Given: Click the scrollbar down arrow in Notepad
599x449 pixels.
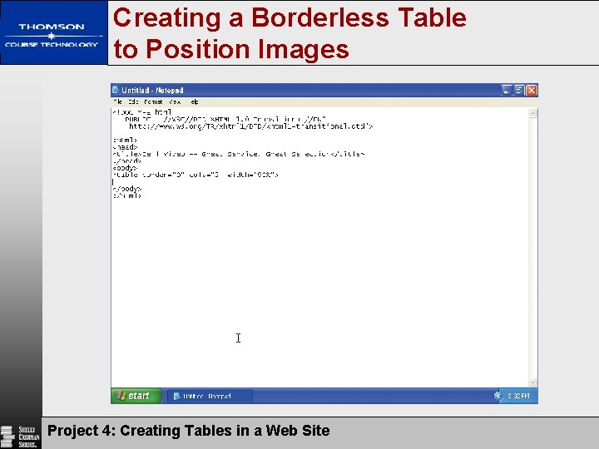Looking at the screenshot, I should click(x=533, y=382).
